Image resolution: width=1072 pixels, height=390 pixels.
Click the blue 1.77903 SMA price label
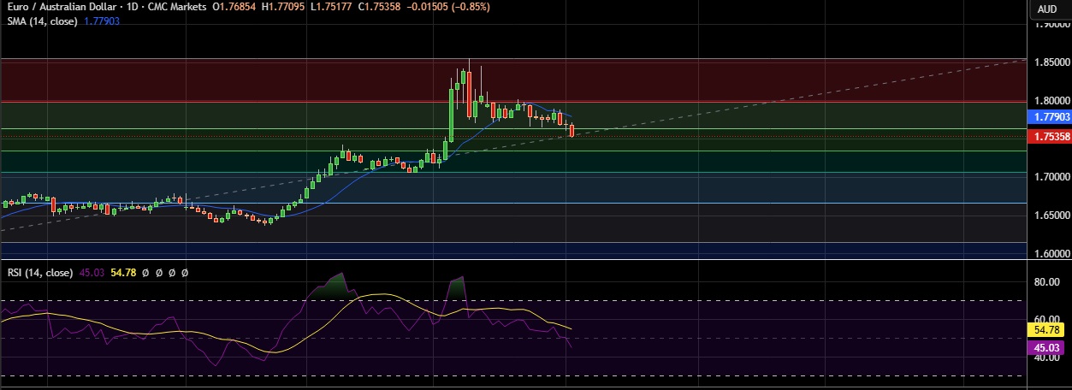click(x=1047, y=116)
